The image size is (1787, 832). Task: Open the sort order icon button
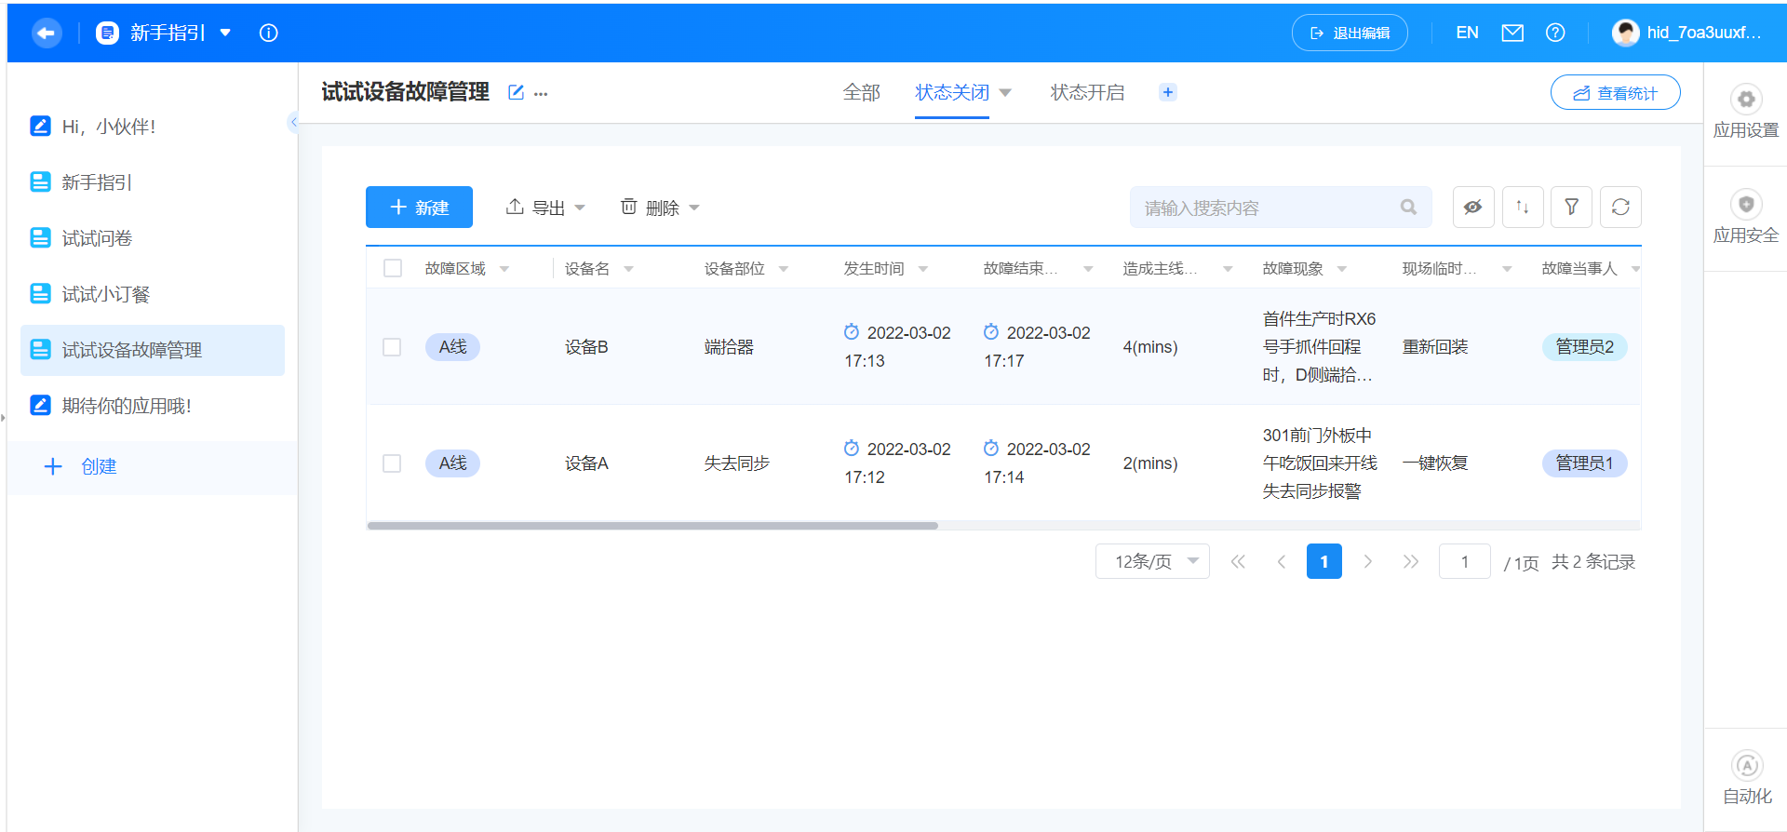pos(1523,207)
